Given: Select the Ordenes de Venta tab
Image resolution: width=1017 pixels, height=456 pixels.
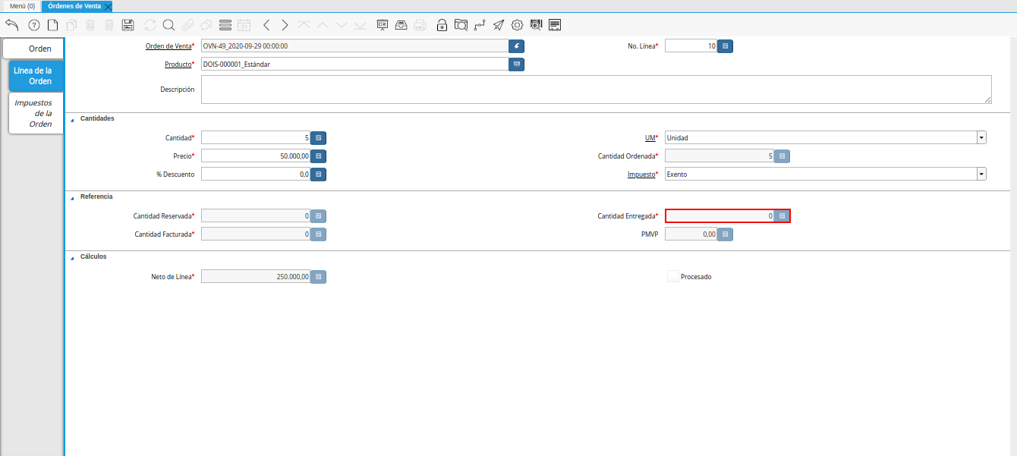Looking at the screenshot, I should 74,5.
